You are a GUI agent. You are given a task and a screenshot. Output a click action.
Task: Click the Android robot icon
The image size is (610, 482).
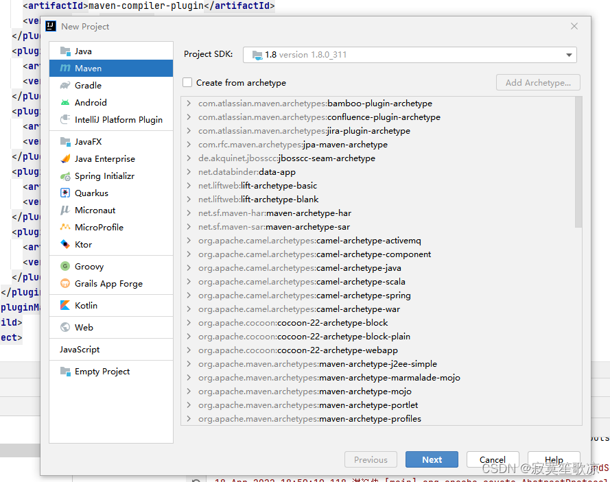click(65, 102)
